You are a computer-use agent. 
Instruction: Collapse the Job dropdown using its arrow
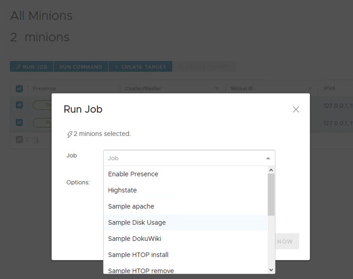click(x=268, y=158)
